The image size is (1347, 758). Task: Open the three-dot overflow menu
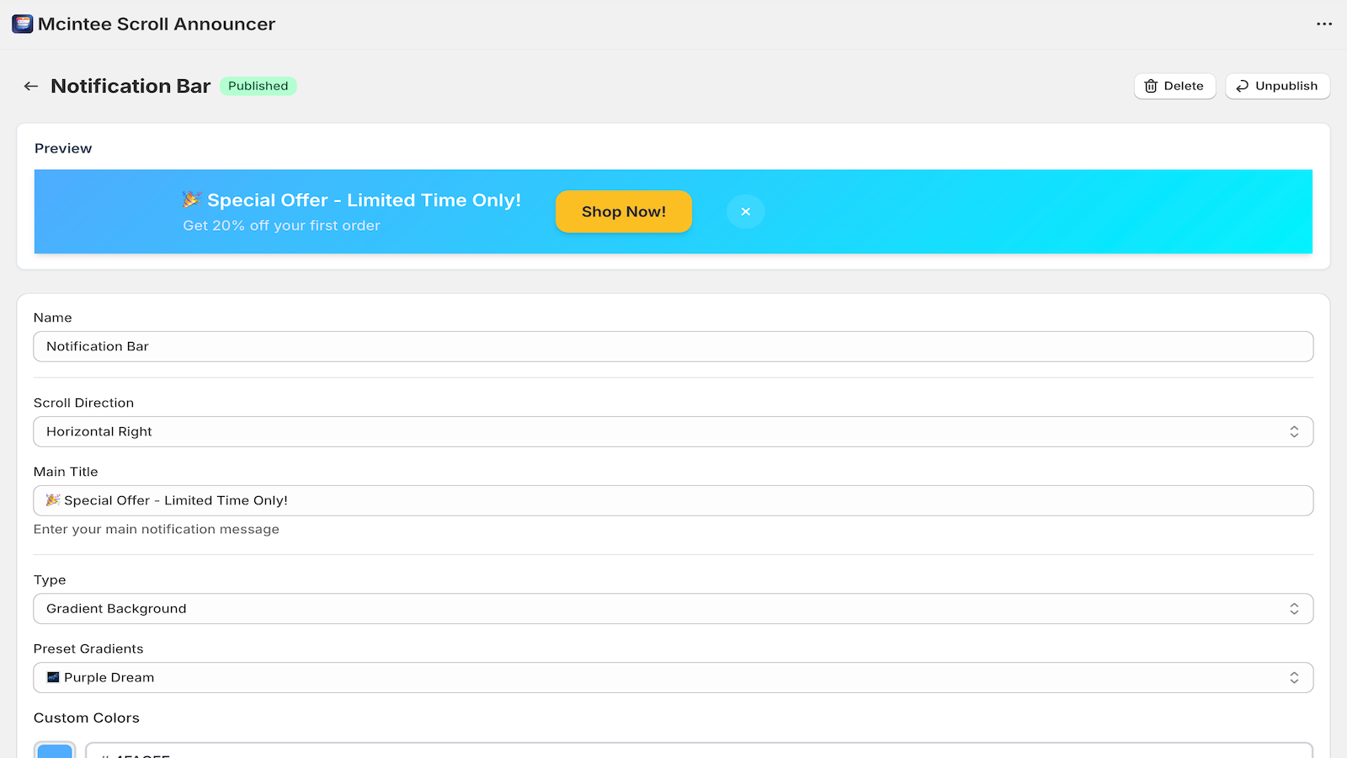pos(1323,24)
